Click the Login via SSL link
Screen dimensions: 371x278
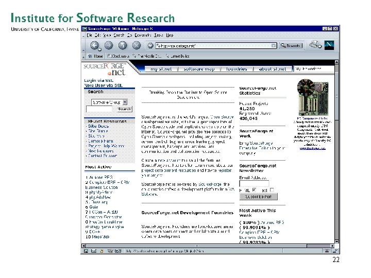(98, 80)
